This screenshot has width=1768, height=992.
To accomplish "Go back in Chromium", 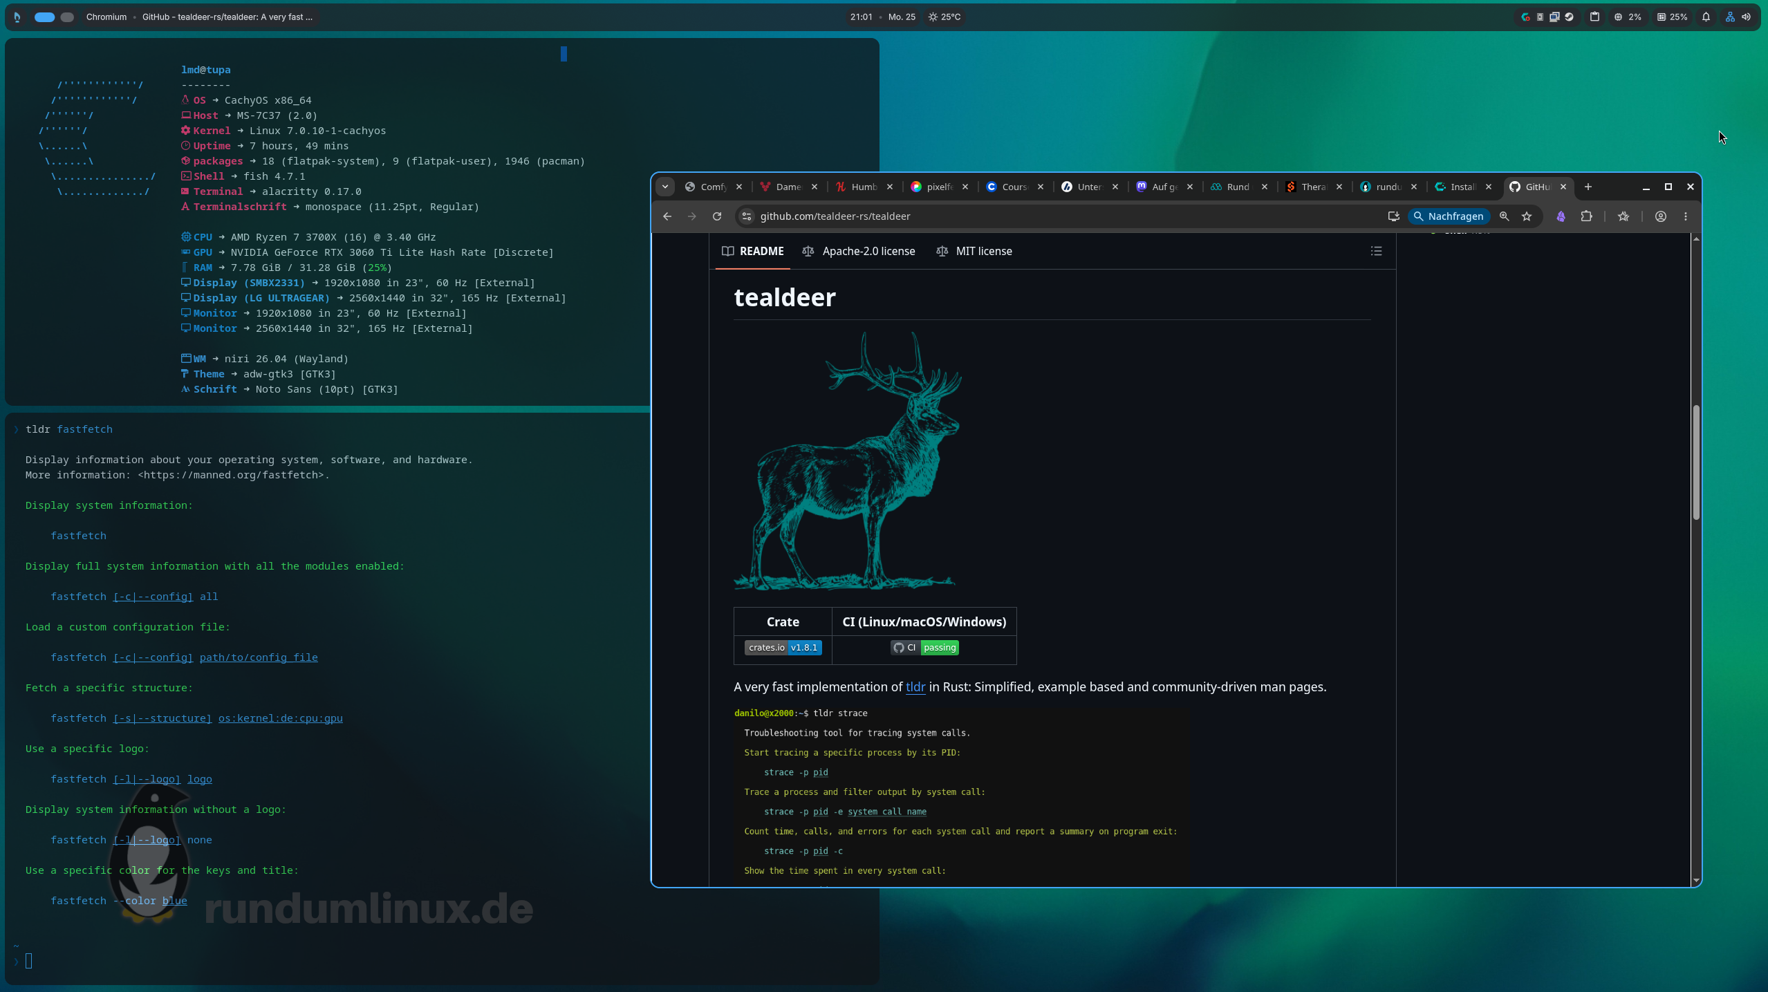I will (x=667, y=216).
